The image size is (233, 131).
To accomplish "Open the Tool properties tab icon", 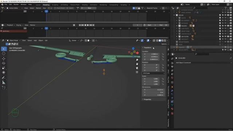I will pos(172,59).
